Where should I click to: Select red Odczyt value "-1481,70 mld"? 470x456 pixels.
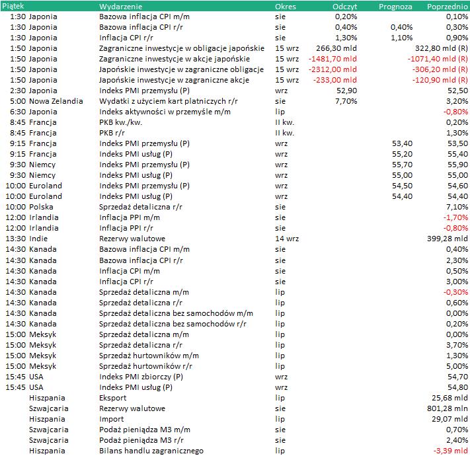pos(333,59)
